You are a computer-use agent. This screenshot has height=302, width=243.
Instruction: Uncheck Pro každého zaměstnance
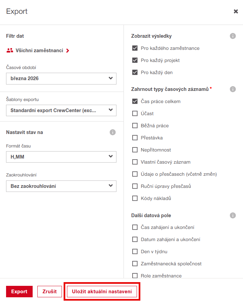tap(135, 48)
